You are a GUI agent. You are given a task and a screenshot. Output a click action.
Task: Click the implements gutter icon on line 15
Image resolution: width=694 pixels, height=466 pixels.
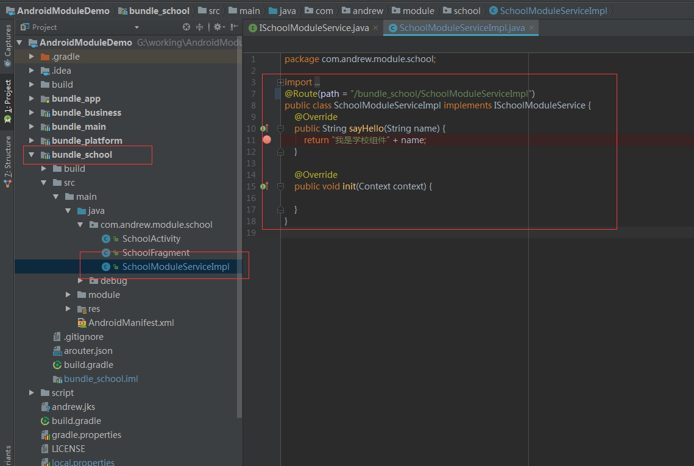tap(264, 186)
